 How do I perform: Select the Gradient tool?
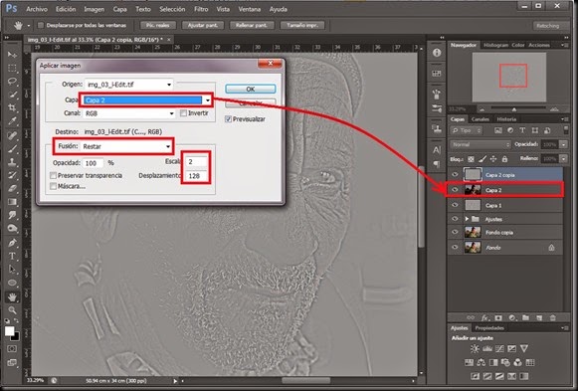pyautogui.click(x=12, y=202)
